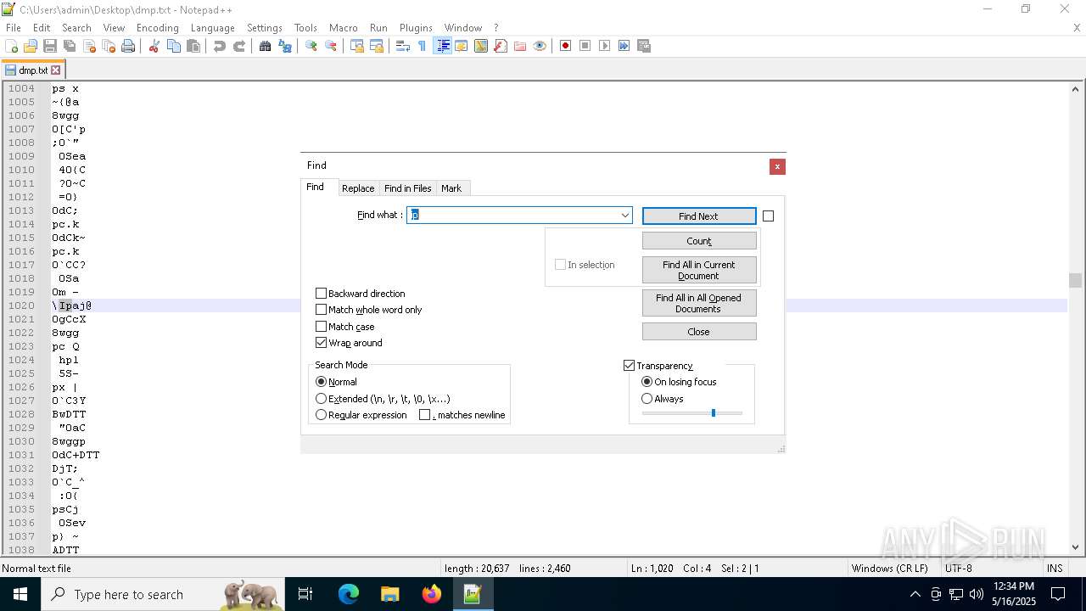Run macro multiple times icon

624,46
